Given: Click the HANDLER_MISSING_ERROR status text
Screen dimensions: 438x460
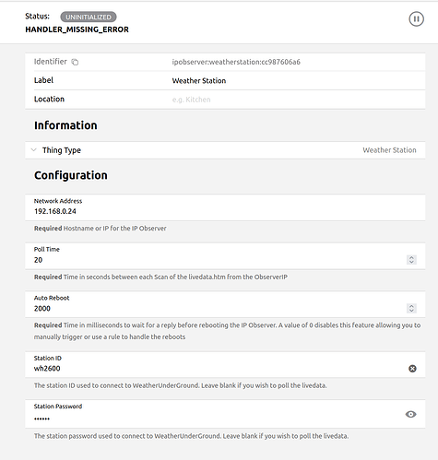Looking at the screenshot, I should coord(77,29).
